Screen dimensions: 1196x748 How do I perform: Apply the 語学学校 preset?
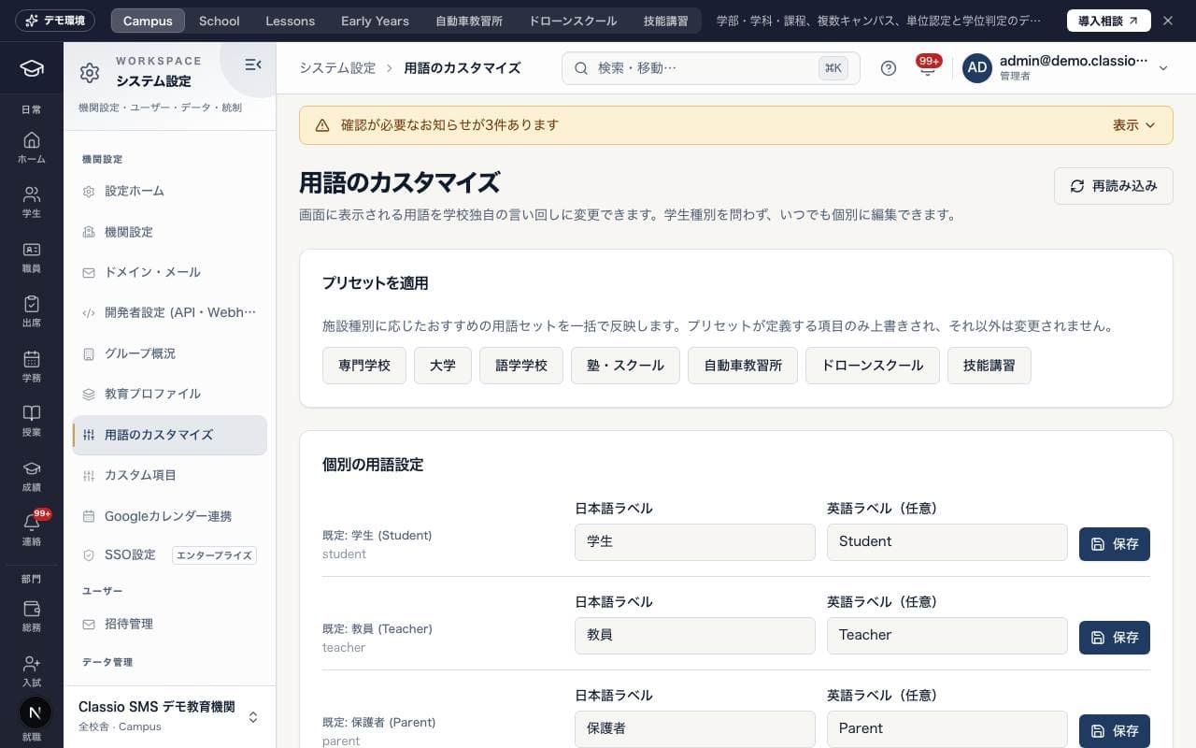[521, 366]
